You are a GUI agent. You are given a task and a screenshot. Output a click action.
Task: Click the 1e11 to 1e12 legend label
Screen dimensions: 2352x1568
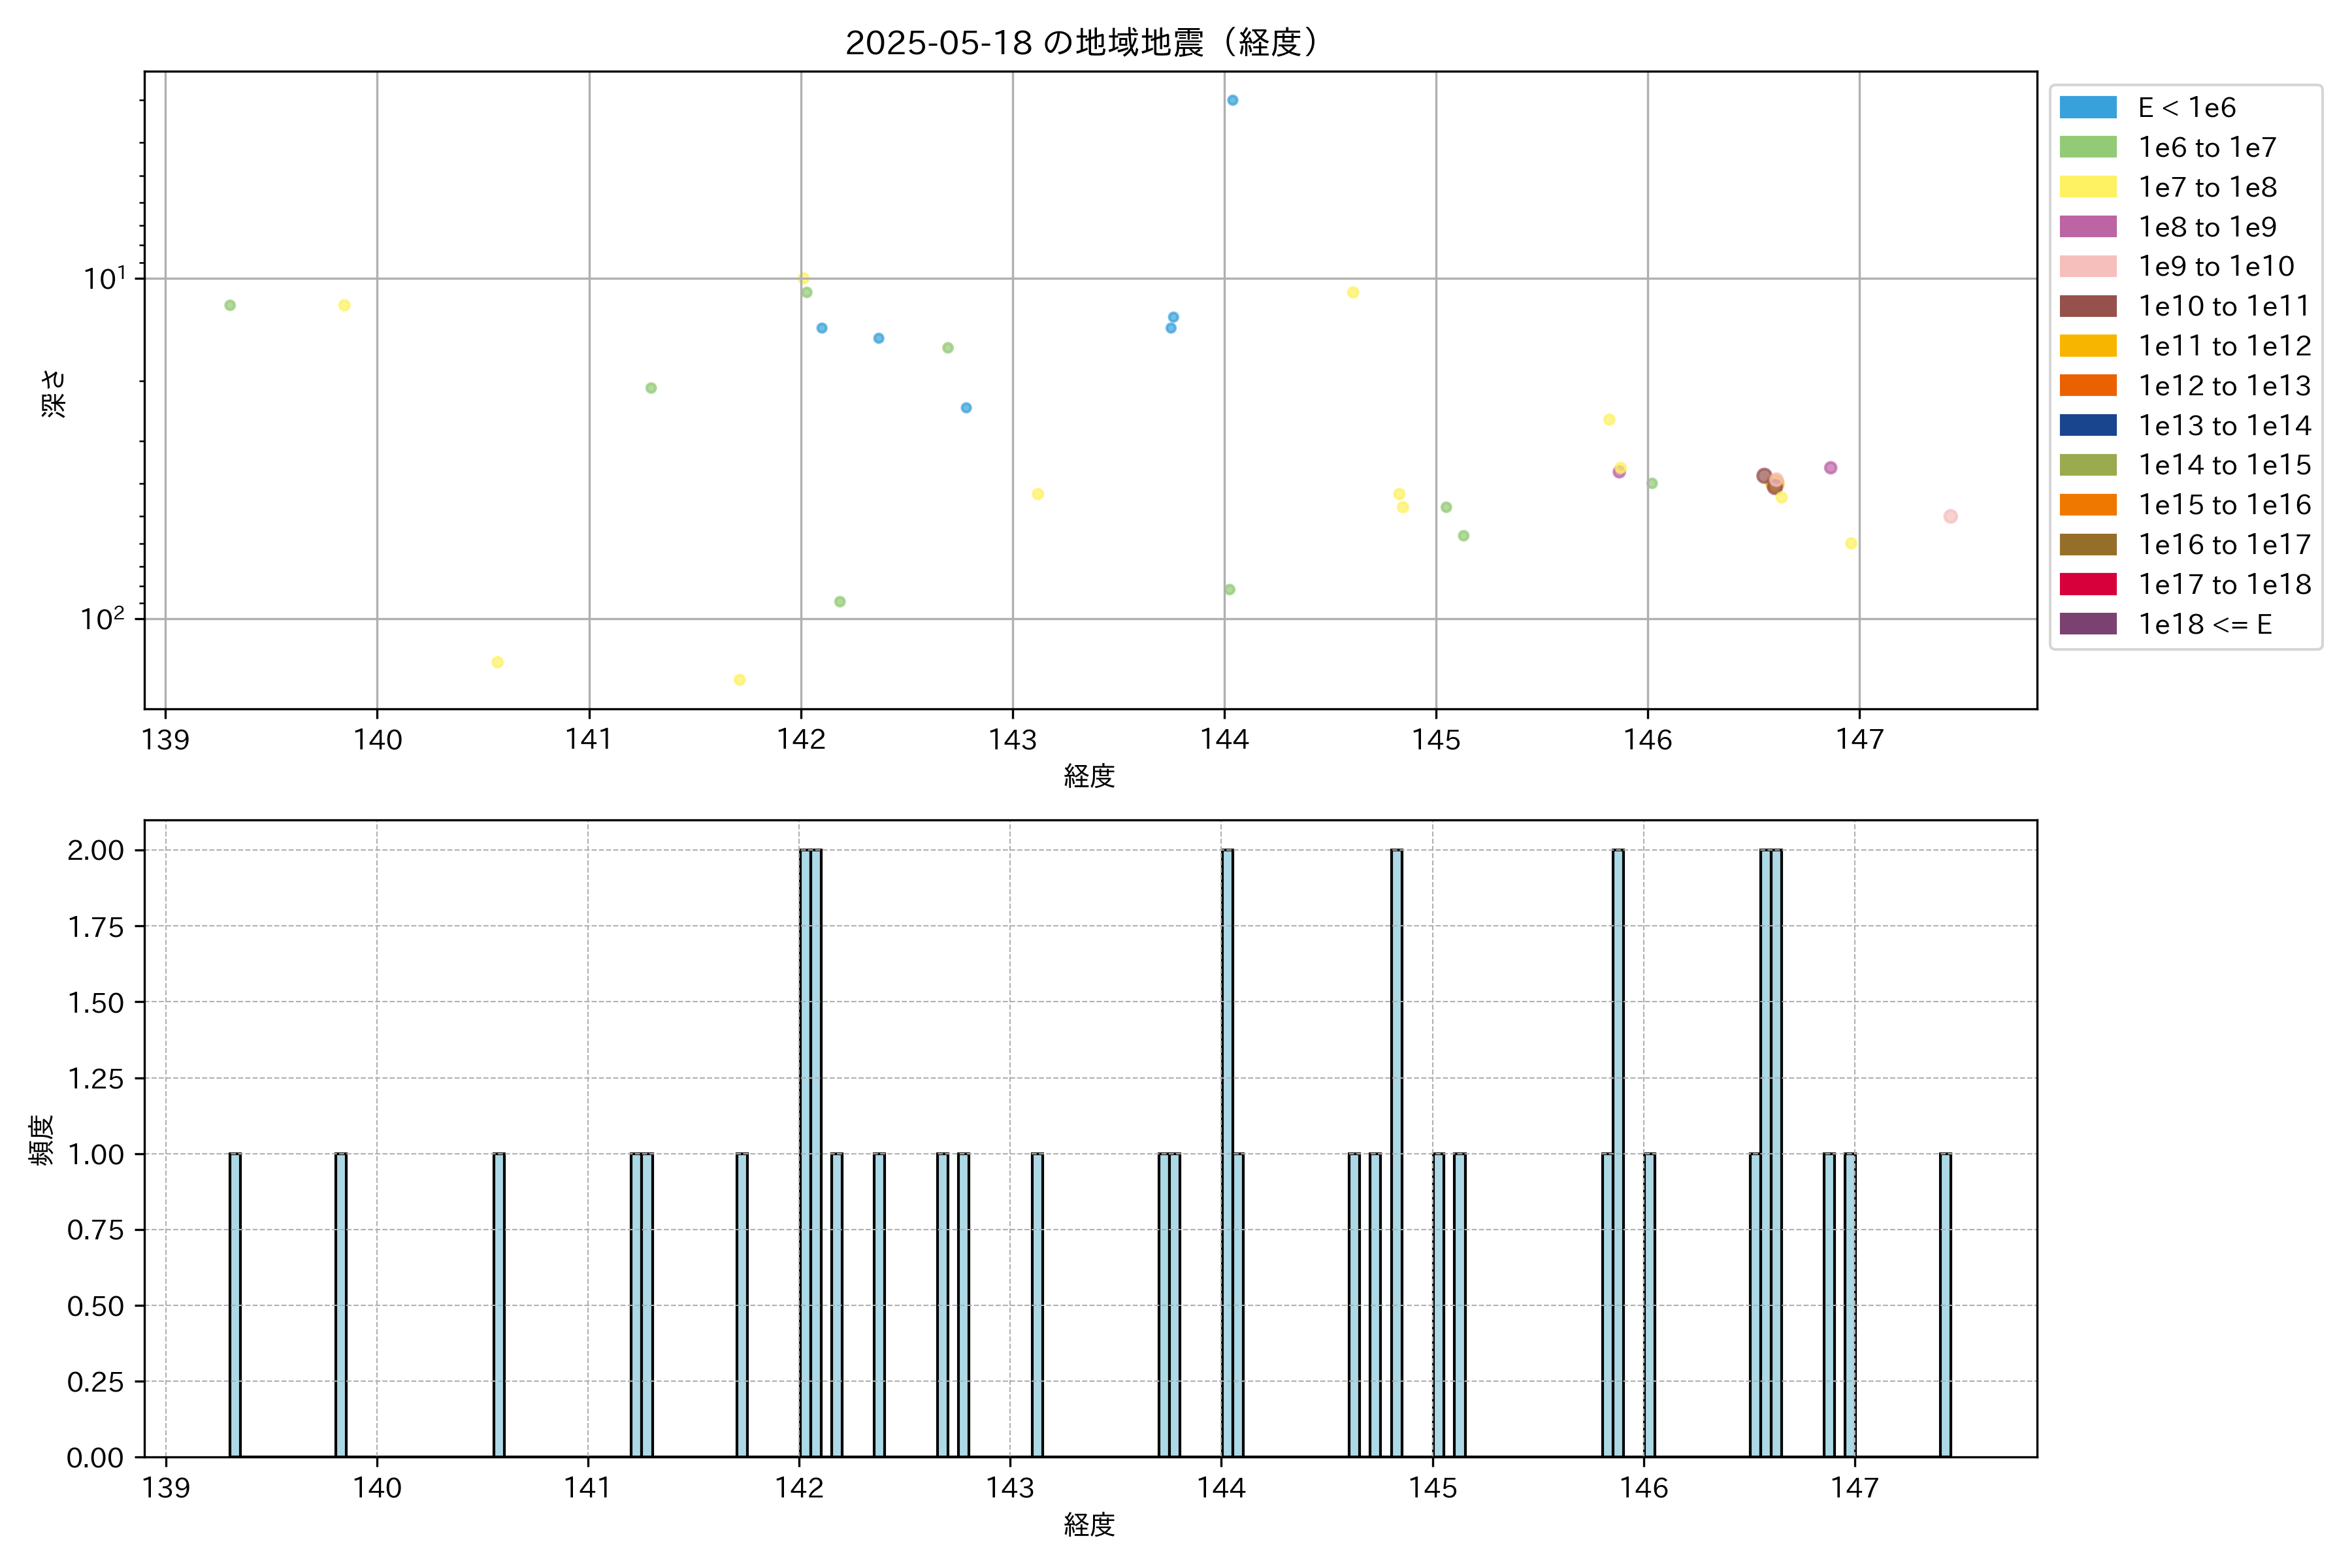click(2224, 346)
